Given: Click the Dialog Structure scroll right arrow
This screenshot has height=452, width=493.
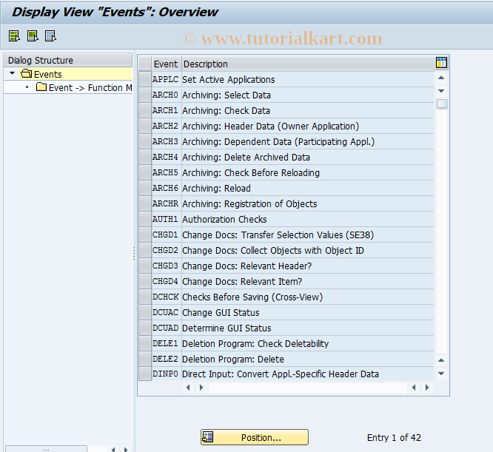Looking at the screenshot, I should (126, 449).
